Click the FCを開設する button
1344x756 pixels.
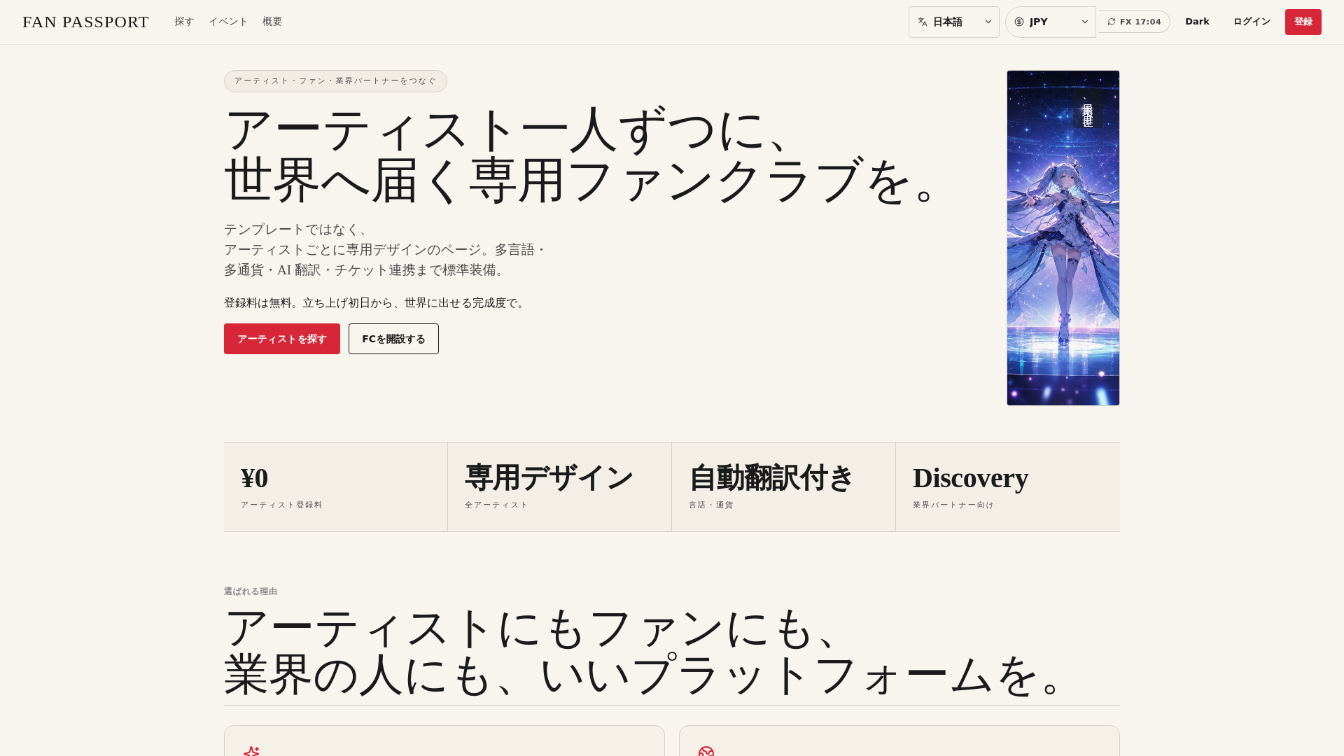coord(393,339)
